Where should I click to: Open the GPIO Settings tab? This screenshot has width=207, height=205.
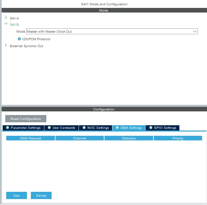[163, 128]
